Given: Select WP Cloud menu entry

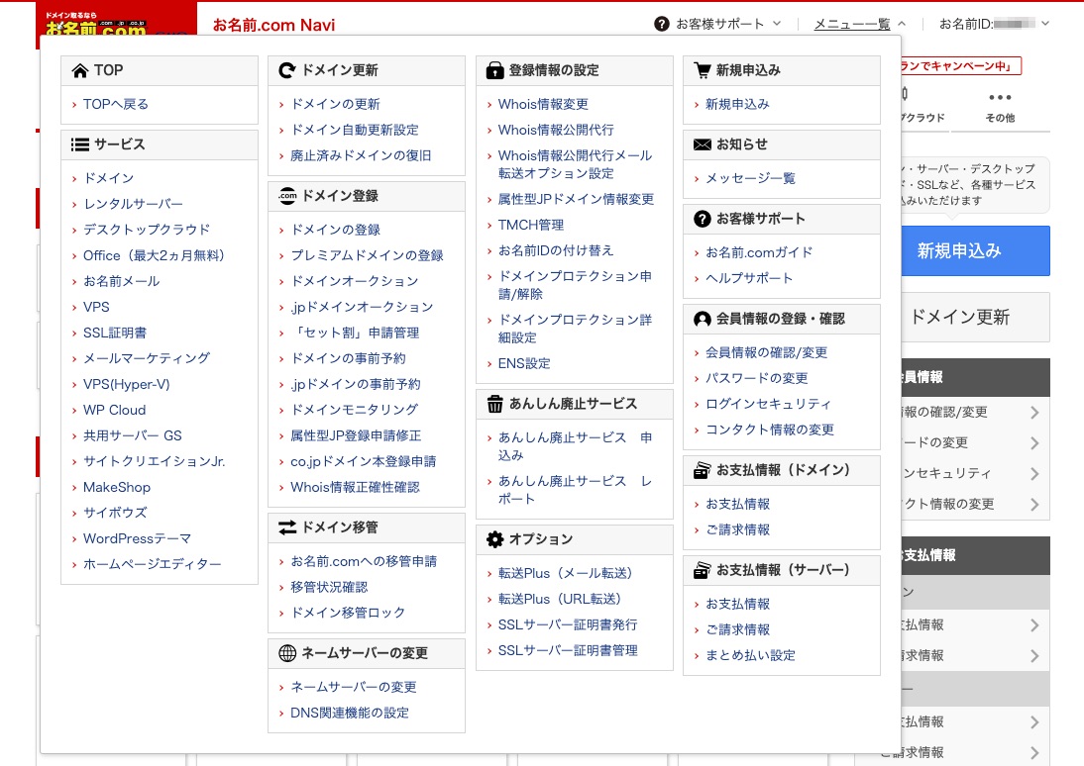Looking at the screenshot, I should [x=114, y=411].
